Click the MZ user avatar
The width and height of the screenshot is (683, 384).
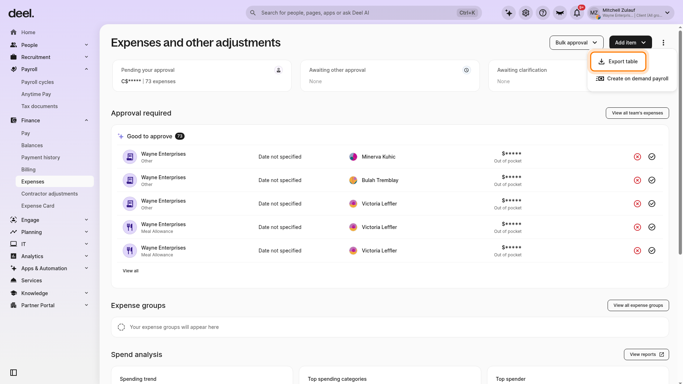594,13
